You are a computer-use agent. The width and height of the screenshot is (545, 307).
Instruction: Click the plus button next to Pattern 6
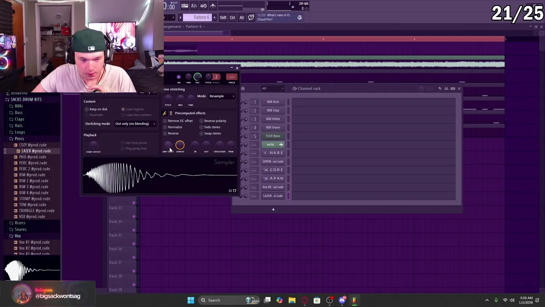(x=214, y=17)
